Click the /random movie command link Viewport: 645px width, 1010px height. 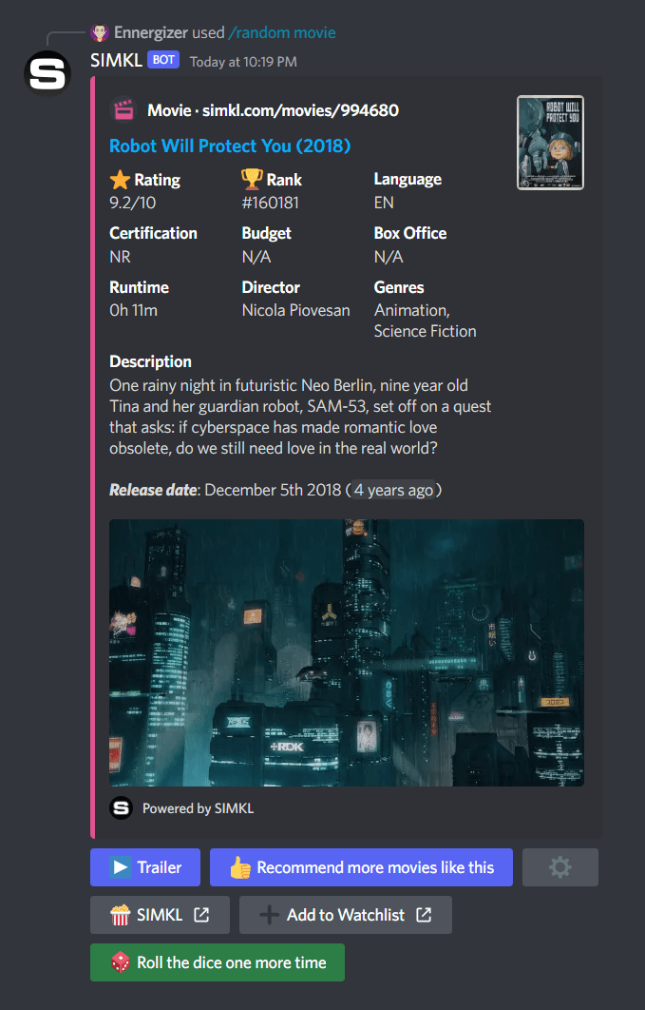[282, 33]
